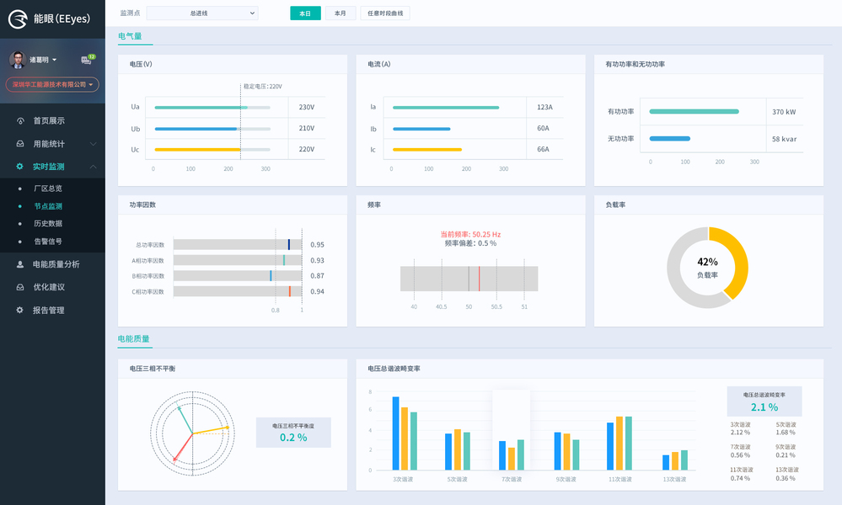Collapse the 实时监测 chevron
The image size is (842, 505).
pyautogui.click(x=93, y=167)
